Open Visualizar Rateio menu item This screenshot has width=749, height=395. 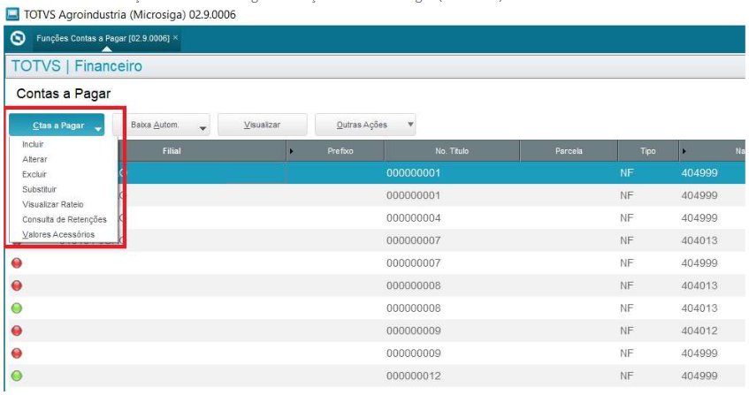tap(53, 204)
